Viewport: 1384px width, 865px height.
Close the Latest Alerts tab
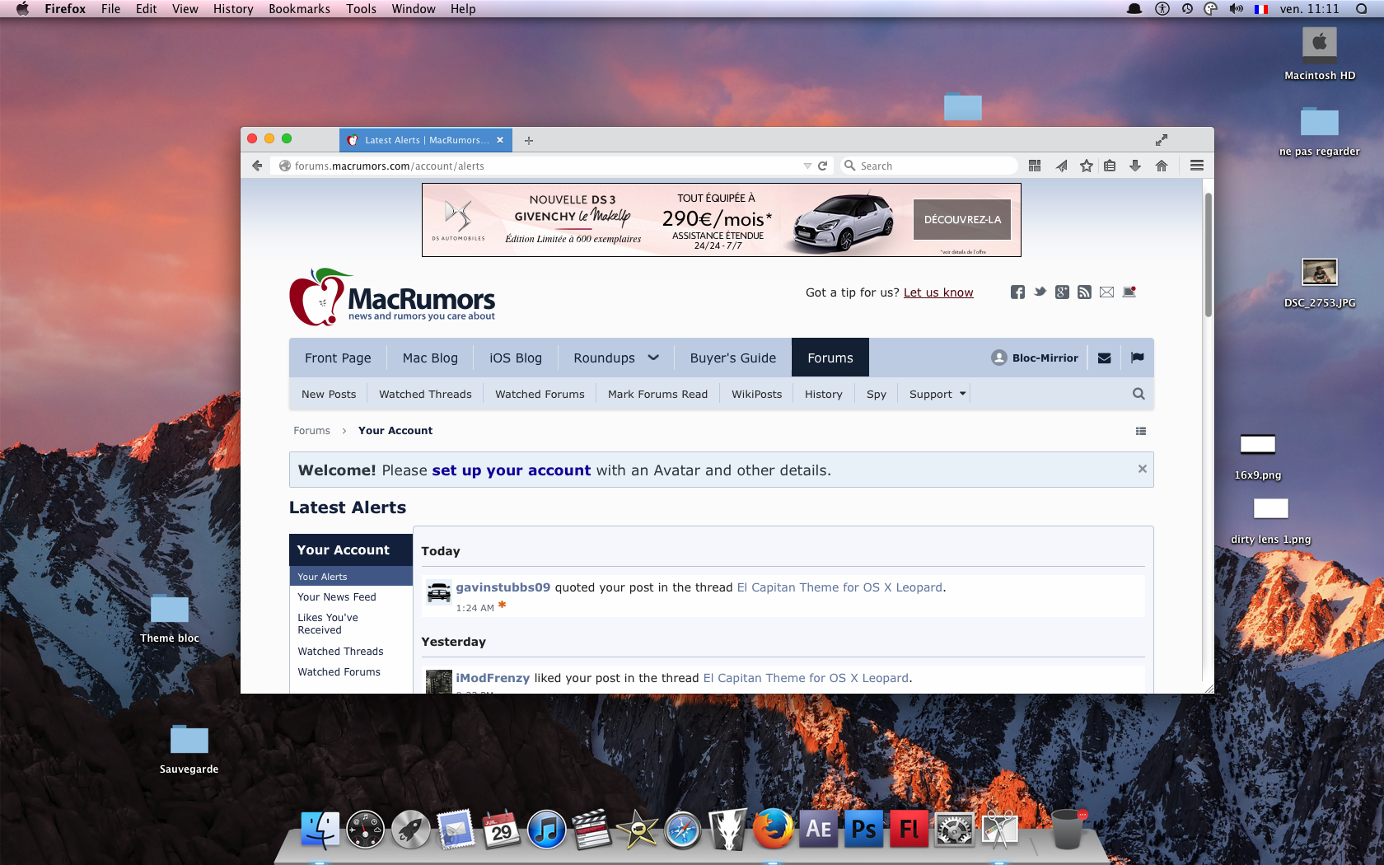[500, 140]
